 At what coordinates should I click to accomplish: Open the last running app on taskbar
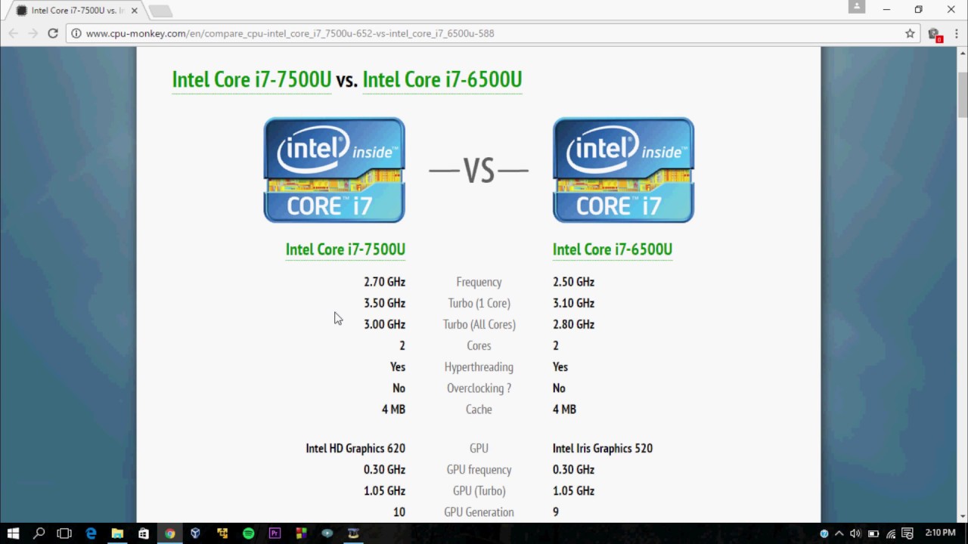[353, 533]
